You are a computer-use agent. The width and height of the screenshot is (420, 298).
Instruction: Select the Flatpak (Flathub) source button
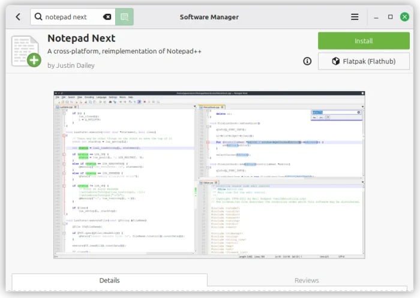pos(364,61)
